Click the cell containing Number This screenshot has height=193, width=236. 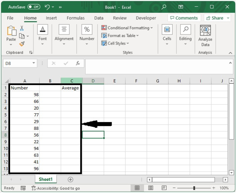(x=25, y=88)
